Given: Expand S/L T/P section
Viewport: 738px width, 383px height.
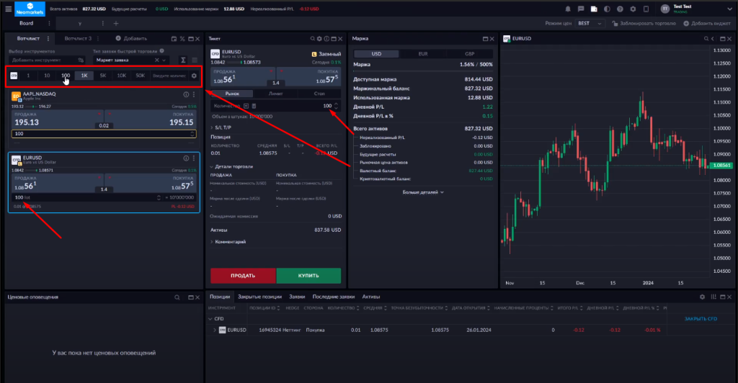Looking at the screenshot, I should 221,128.
